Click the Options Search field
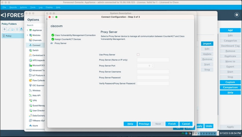This screenshot has width=242, height=137. (35, 25)
